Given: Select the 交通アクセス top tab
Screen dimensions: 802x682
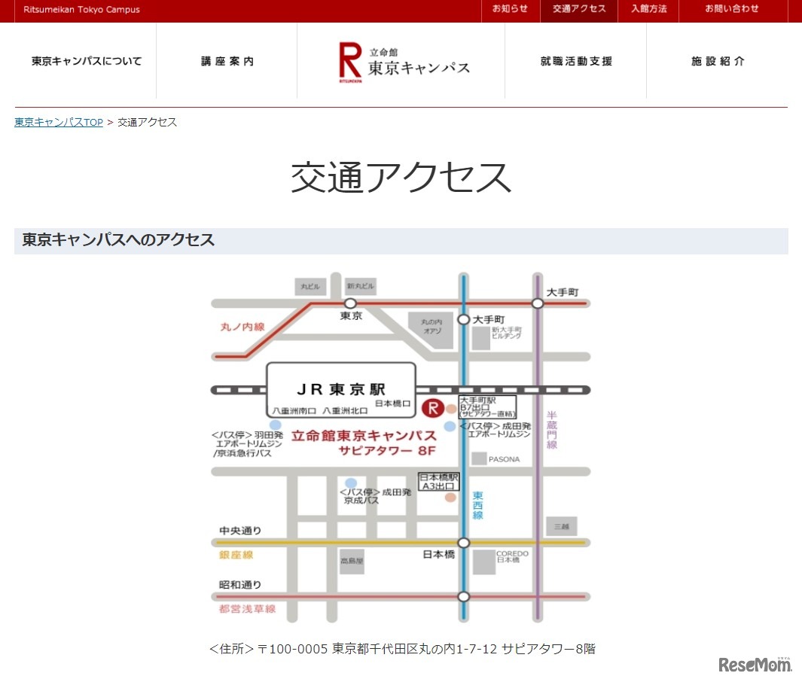Looking at the screenshot, I should pyautogui.click(x=578, y=9).
